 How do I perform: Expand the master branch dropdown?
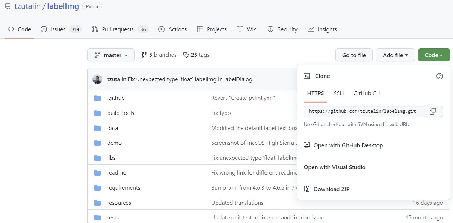tap(111, 55)
